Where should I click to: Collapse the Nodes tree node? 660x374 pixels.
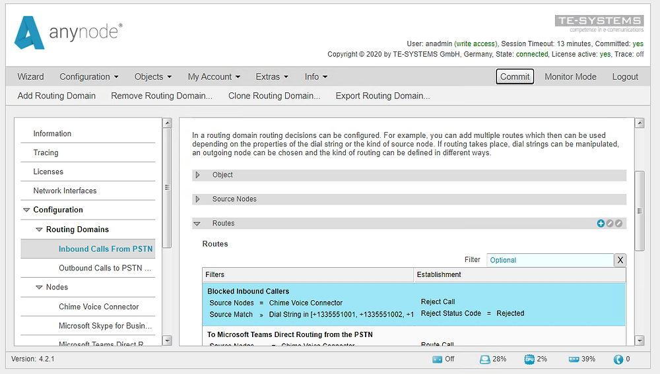tap(39, 288)
